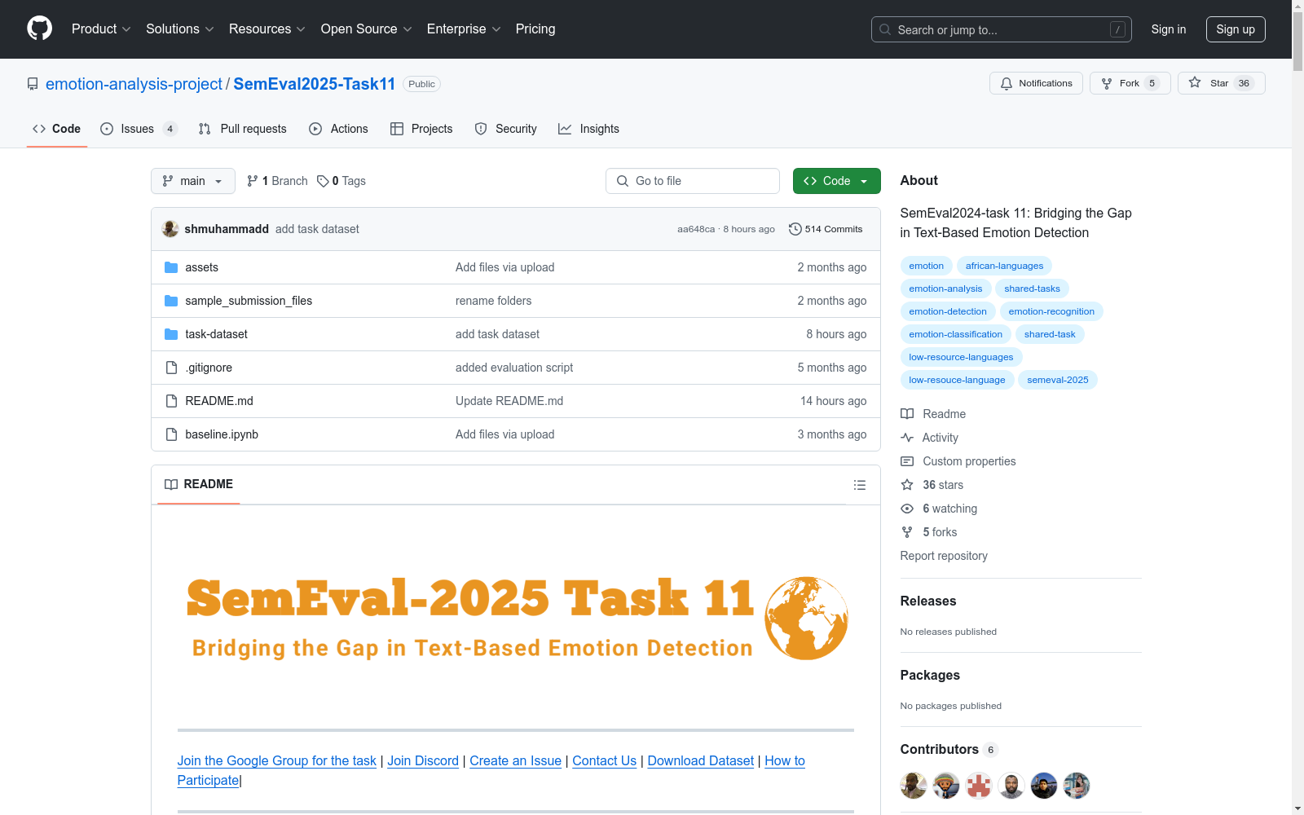1304x815 pixels.
Task: Click the watching eye icon
Action: (x=907, y=509)
